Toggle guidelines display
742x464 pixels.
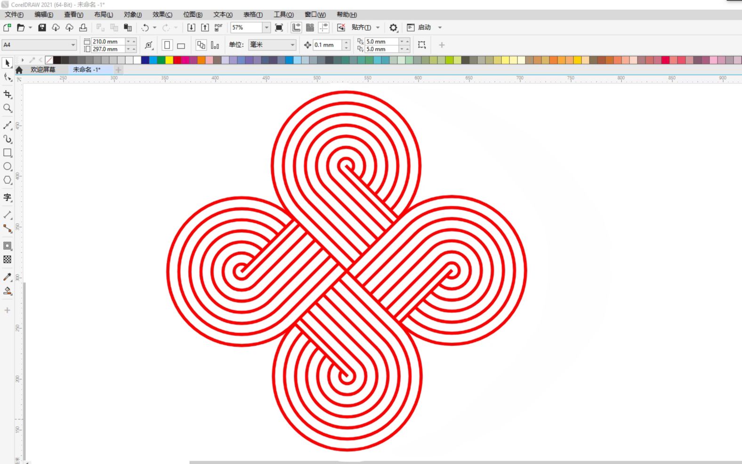pyautogui.click(x=323, y=28)
